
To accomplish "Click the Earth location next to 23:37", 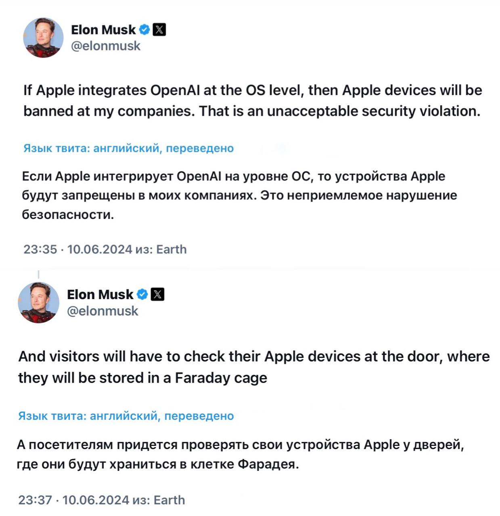I will click(169, 500).
